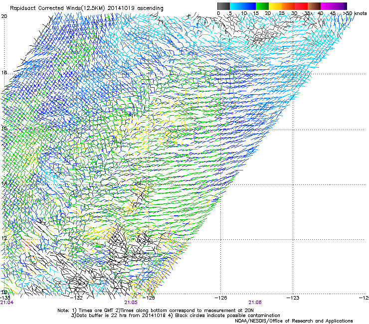The width and height of the screenshot is (369, 324).
Task: Click the longitude axis label '-135'
Action: pos(5,298)
